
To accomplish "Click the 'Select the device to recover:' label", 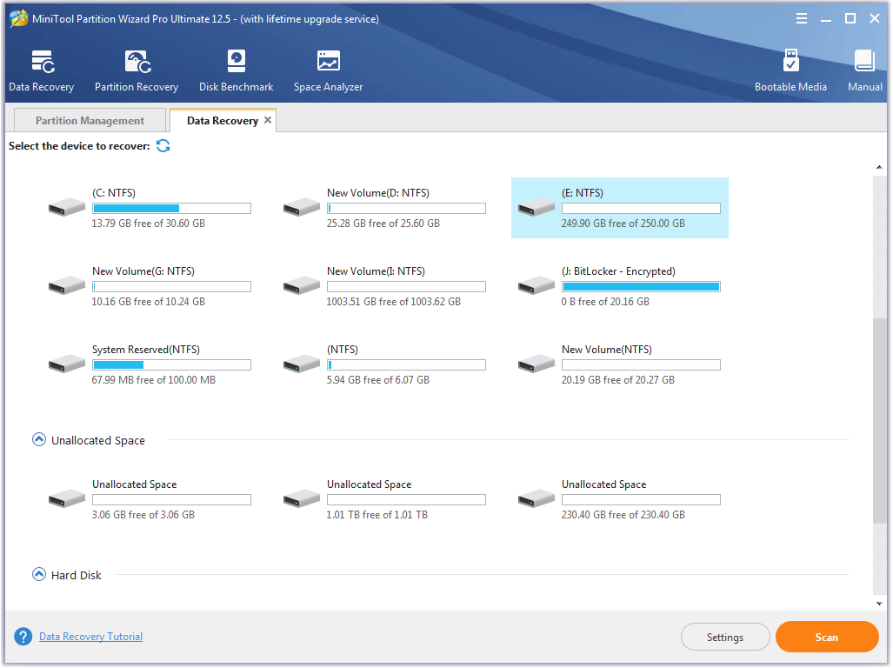I will point(79,146).
